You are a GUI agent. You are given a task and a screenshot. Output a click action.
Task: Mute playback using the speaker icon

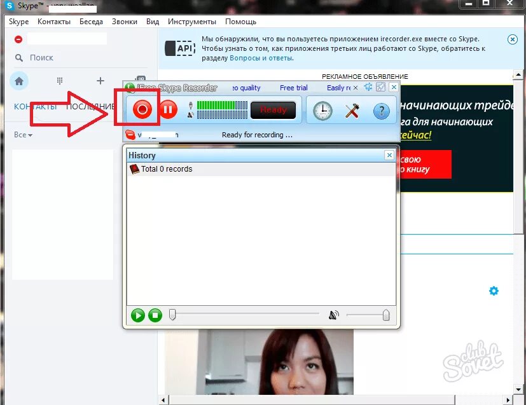point(333,315)
